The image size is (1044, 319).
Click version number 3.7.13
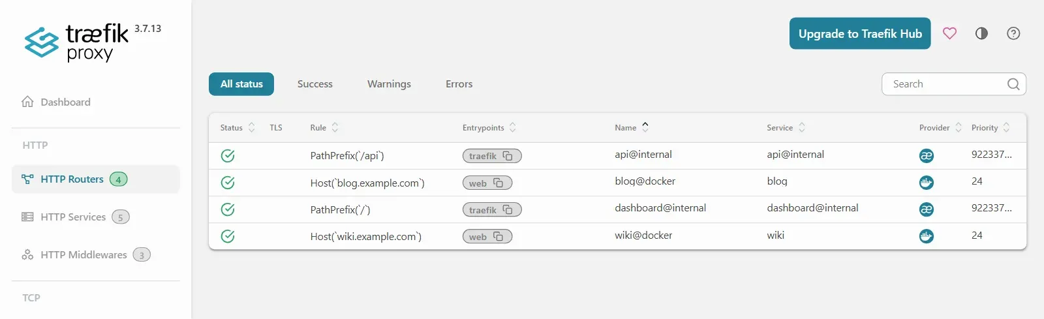[x=147, y=29]
